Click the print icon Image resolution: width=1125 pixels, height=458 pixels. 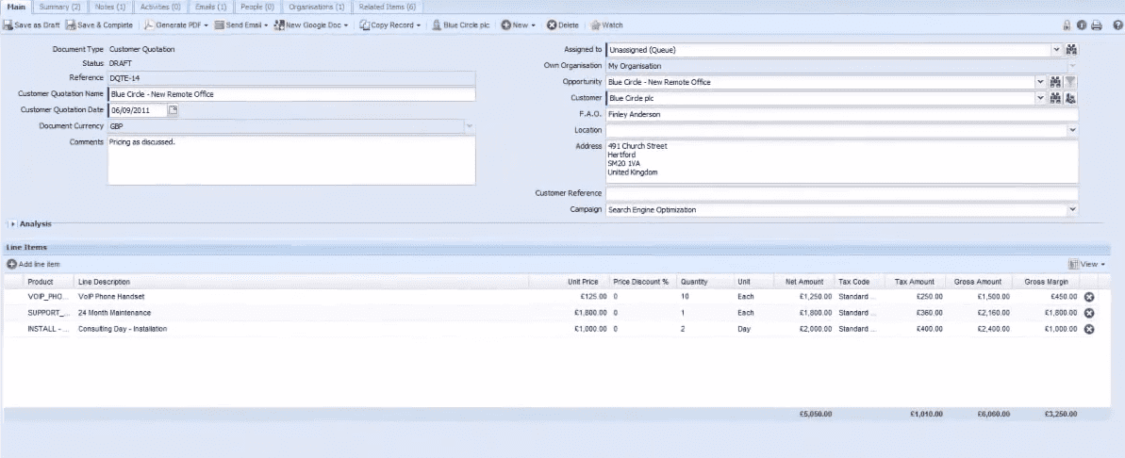click(1096, 25)
